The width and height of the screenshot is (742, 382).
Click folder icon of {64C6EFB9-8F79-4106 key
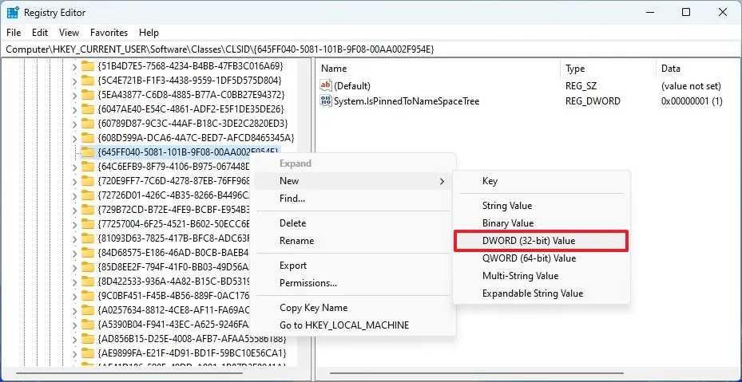click(88, 167)
